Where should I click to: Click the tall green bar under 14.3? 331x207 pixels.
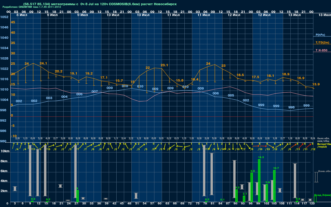(259, 181)
